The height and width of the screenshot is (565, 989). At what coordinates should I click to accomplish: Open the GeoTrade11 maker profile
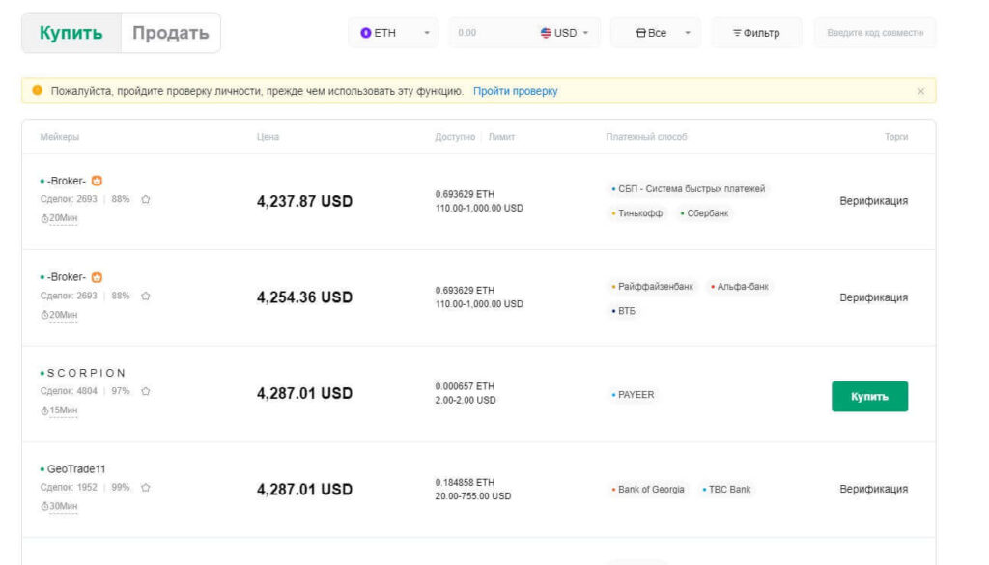point(75,469)
